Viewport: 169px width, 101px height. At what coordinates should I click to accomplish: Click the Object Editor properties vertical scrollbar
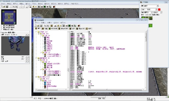[146, 50]
